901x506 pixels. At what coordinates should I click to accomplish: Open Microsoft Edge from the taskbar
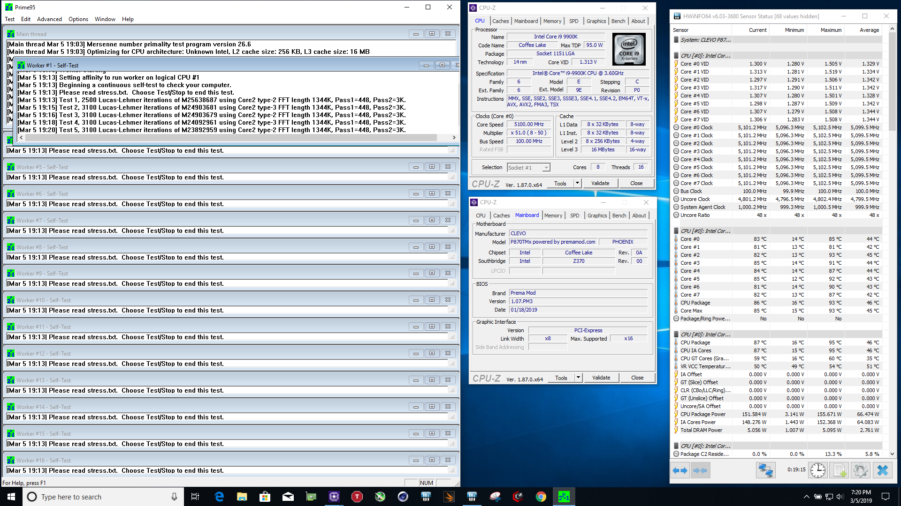219,497
